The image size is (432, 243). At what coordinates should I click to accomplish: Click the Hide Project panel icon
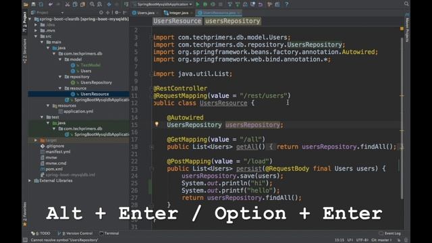tap(125, 13)
